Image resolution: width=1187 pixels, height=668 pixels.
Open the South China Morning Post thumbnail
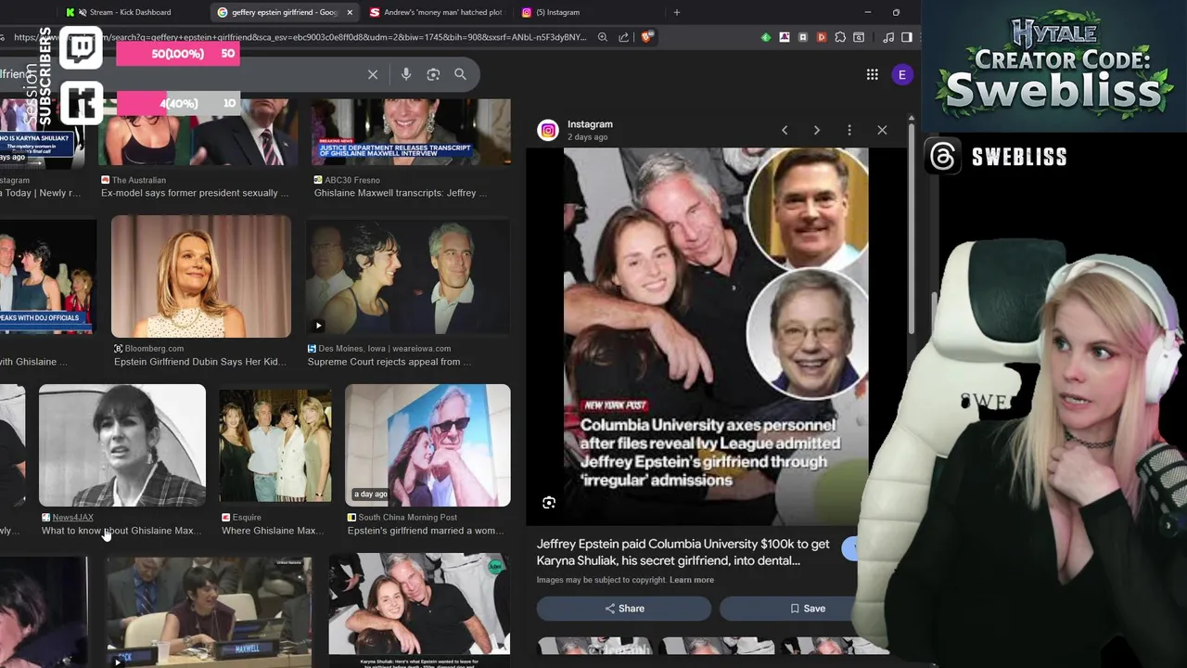(428, 445)
